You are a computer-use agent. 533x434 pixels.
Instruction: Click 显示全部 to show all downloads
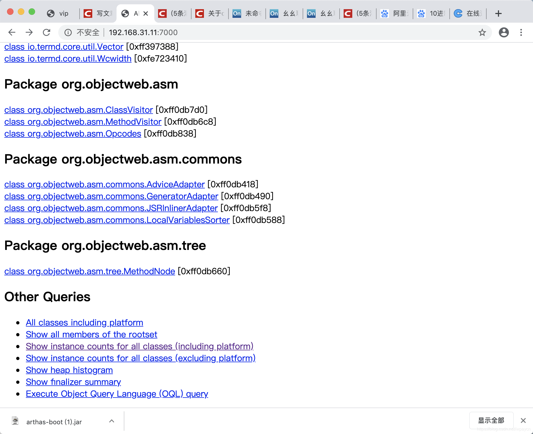click(x=491, y=421)
